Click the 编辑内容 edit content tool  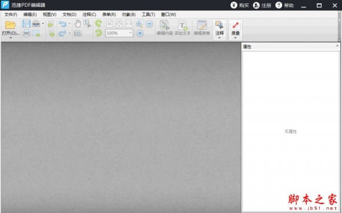(x=165, y=28)
